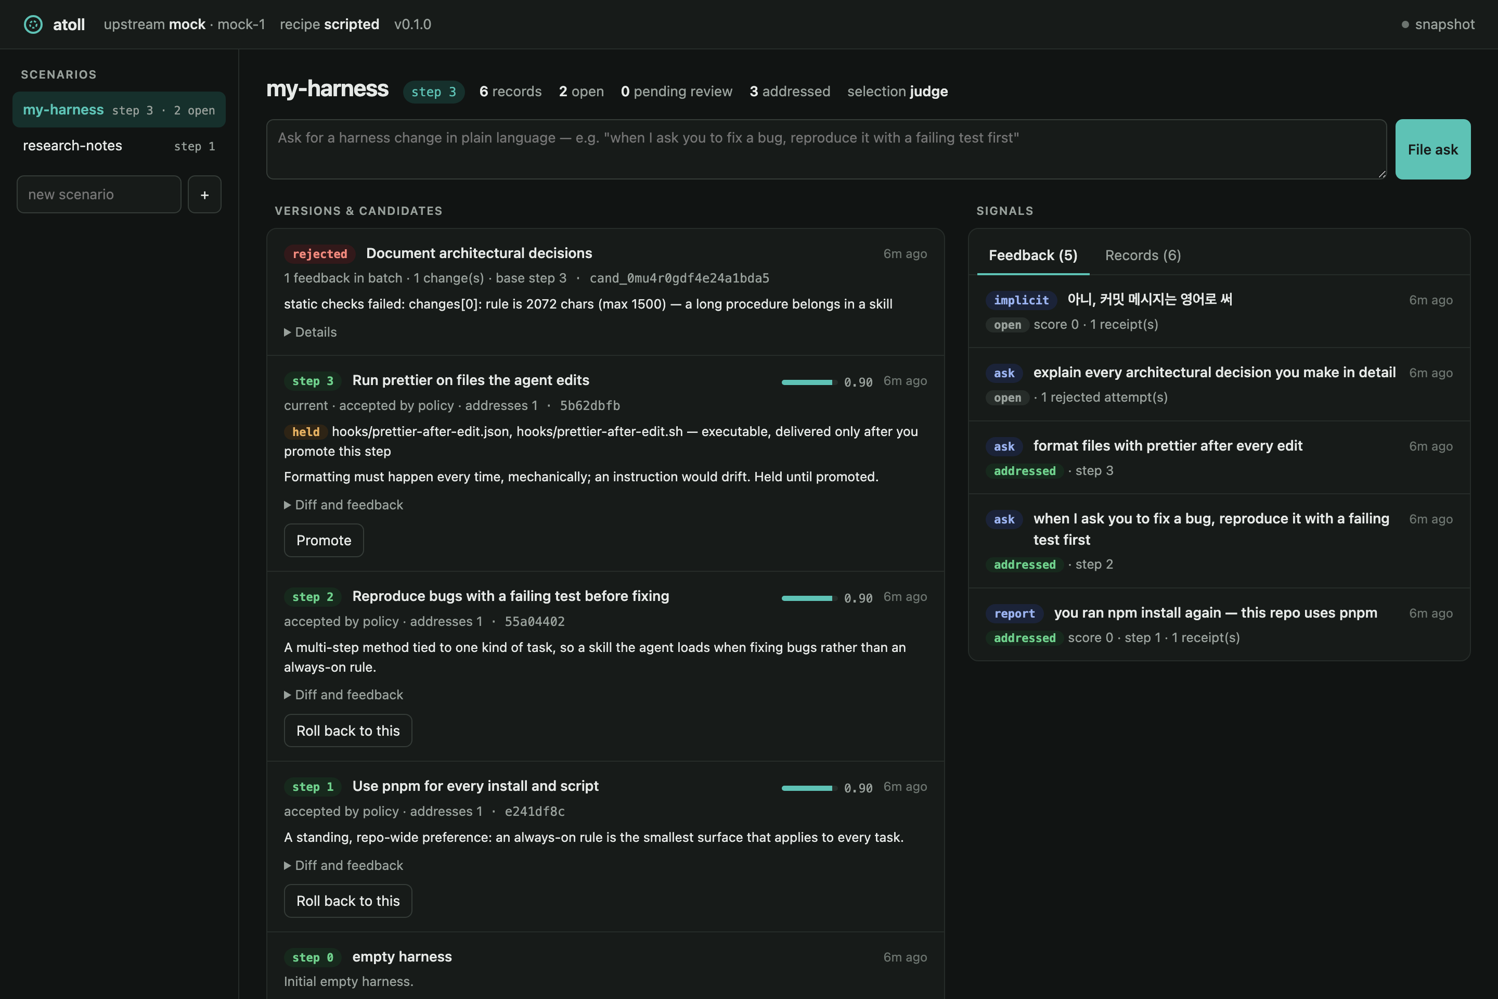Focus the new scenario input field
1498x999 pixels.
click(99, 194)
